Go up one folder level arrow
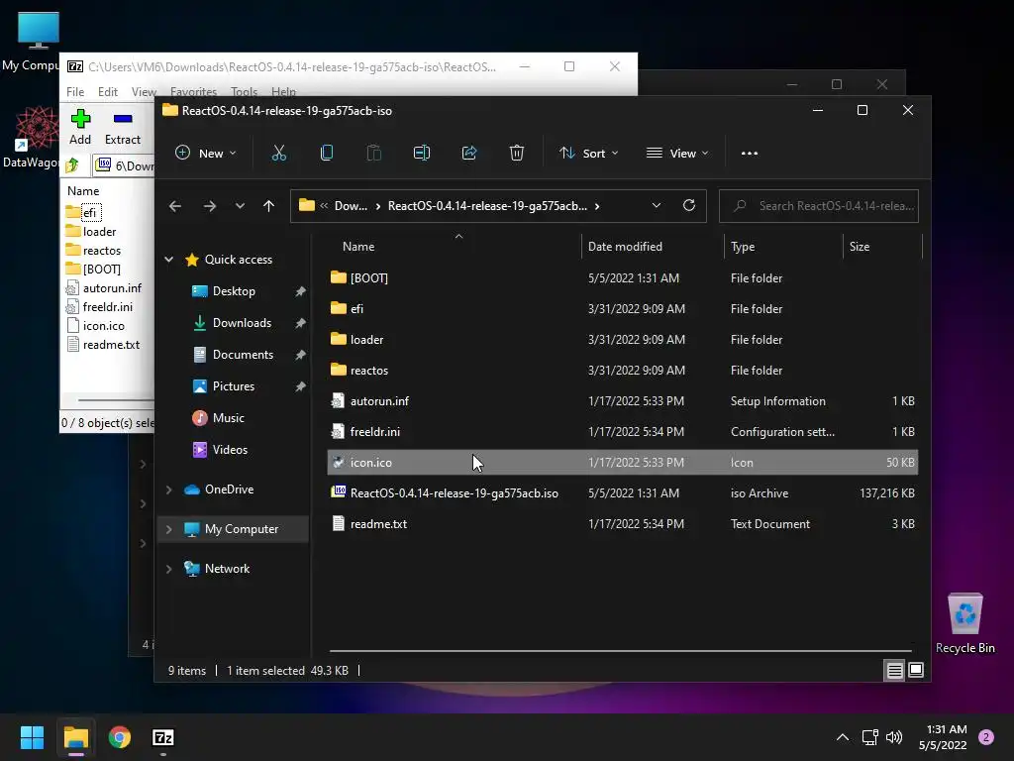This screenshot has height=761, width=1014. pos(269,206)
